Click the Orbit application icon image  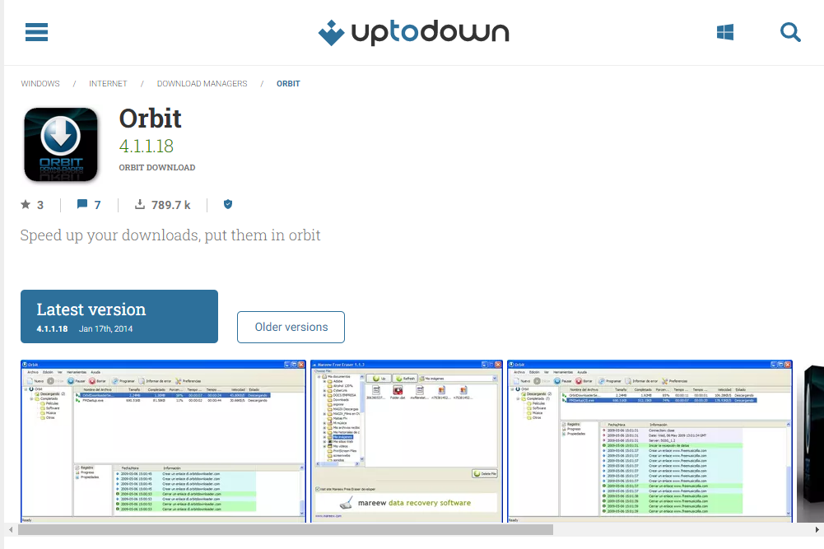61,144
